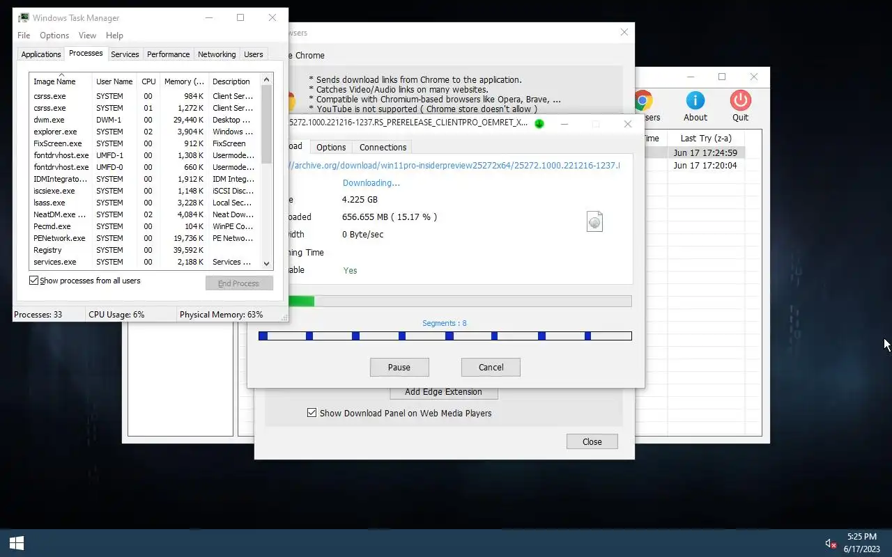Image resolution: width=892 pixels, height=557 pixels.
Task: Click the process list scroll-up arrow
Action: click(266, 79)
